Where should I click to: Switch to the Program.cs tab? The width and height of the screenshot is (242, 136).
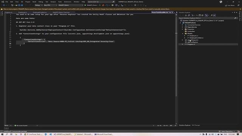click(x=8, y=12)
